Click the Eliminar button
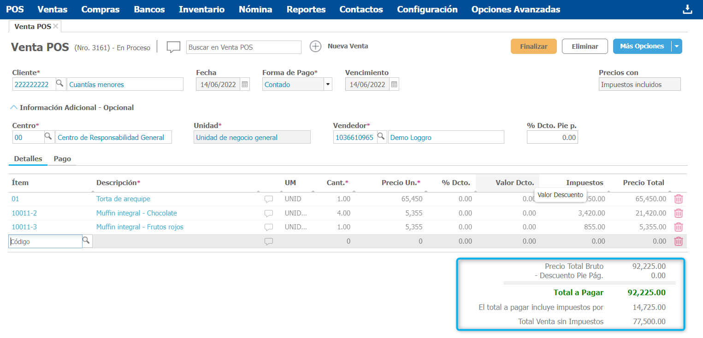 (x=585, y=47)
